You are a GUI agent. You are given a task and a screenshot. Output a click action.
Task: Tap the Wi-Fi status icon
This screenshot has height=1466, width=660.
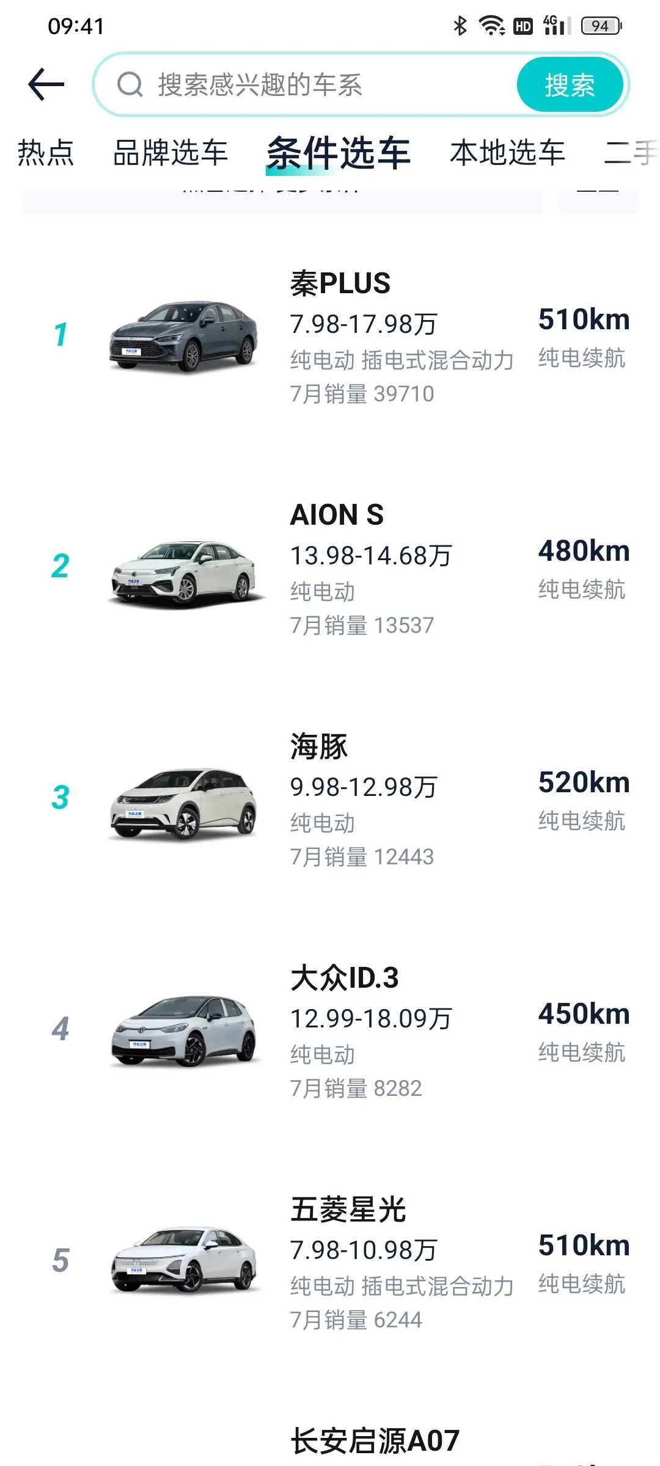click(491, 26)
